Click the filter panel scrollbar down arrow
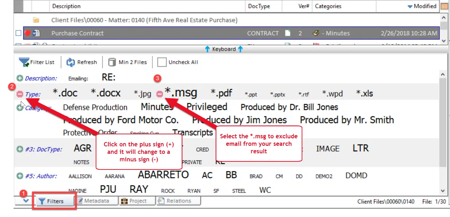 click(442, 191)
